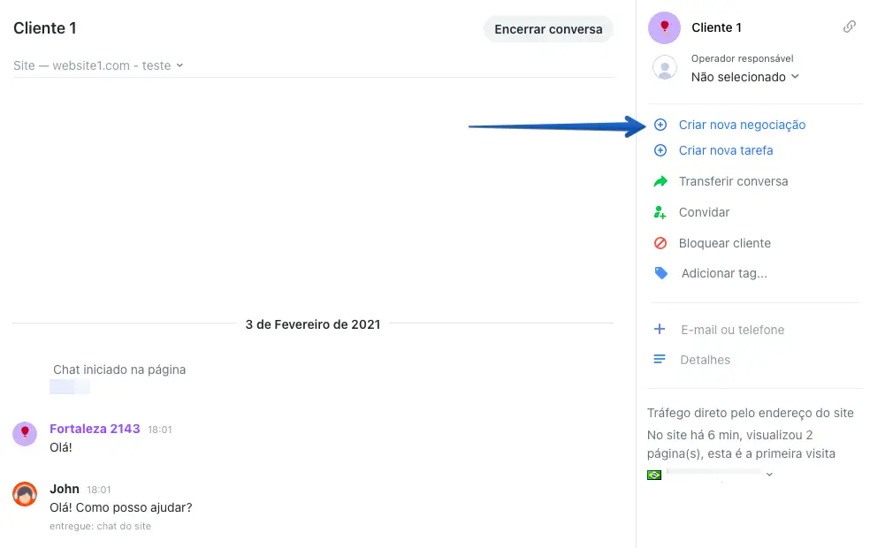
Task: Click the Cliente 1 profile avatar in sidebar
Action: tap(664, 27)
